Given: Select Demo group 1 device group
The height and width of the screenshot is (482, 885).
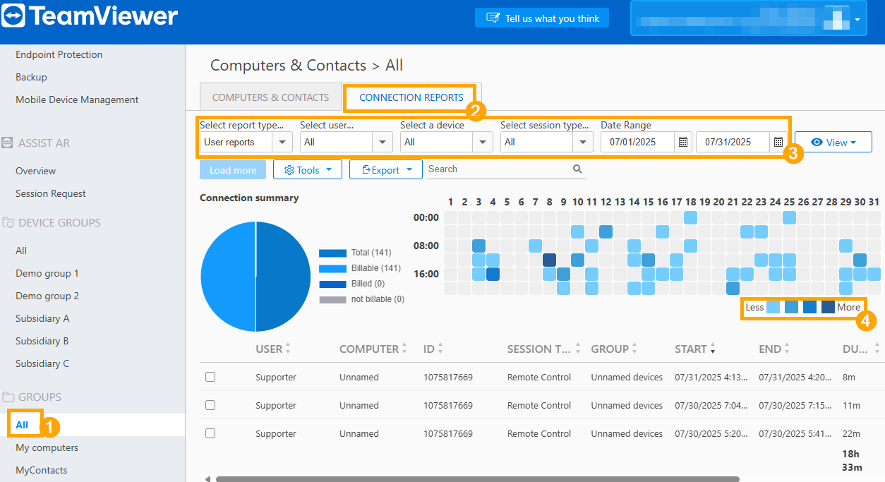Looking at the screenshot, I should click(x=47, y=273).
